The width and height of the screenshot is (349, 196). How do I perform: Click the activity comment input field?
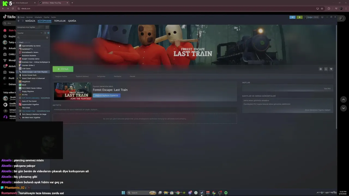(x=145, y=109)
